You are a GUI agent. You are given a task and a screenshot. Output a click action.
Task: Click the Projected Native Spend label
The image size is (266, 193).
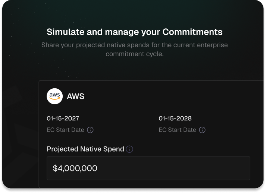(x=85, y=149)
